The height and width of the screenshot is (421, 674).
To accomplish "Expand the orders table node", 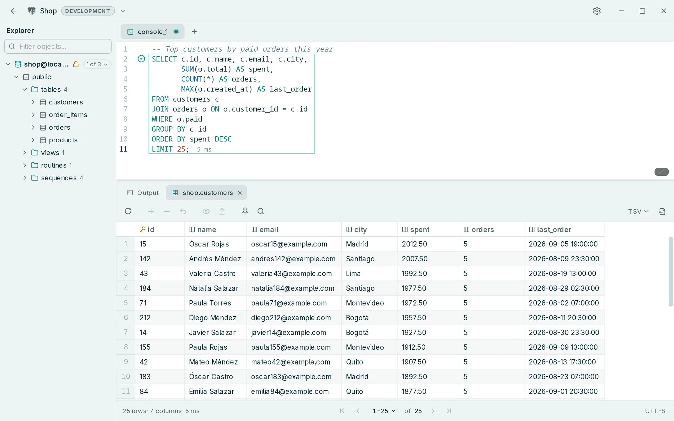I will [x=33, y=127].
